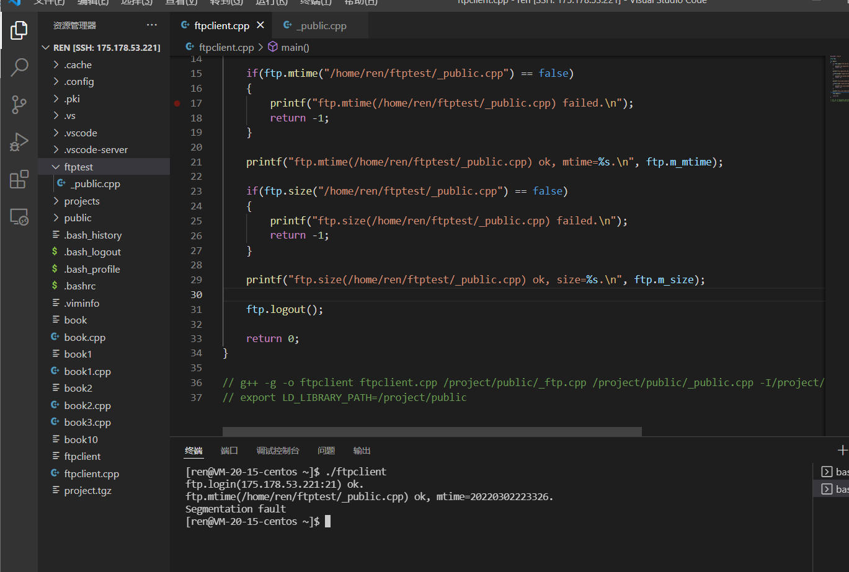849x572 pixels.
Task: Add a new terminal with plus icon
Action: pos(842,451)
